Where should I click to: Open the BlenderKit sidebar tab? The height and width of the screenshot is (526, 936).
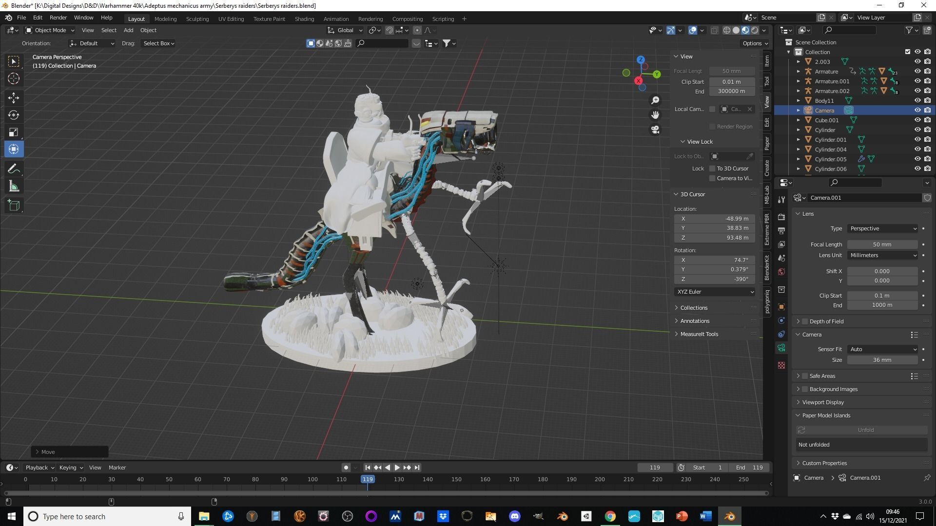click(x=767, y=267)
